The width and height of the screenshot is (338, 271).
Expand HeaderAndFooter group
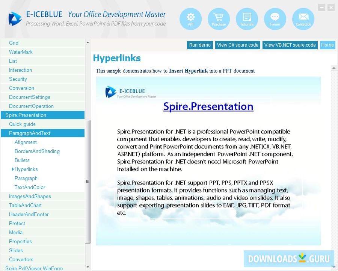[x=43, y=215]
